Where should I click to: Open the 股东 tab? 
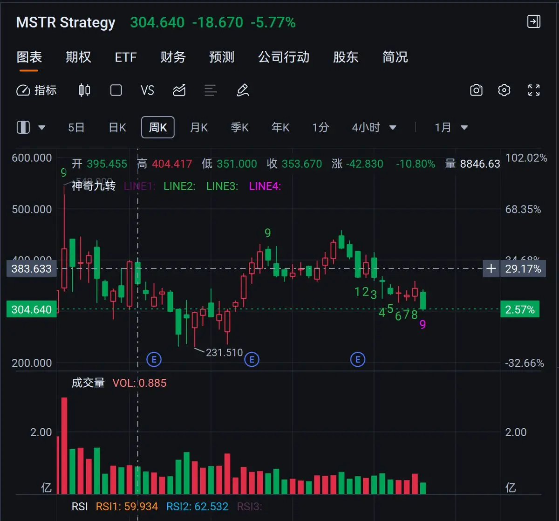(x=346, y=57)
